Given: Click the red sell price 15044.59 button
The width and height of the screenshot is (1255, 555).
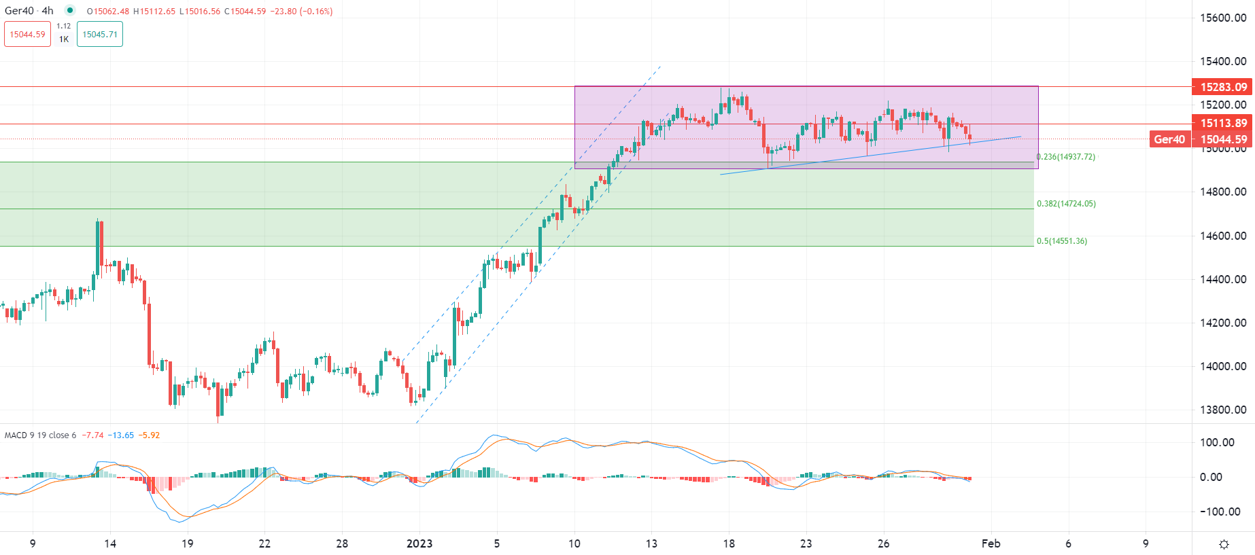Looking at the screenshot, I should tap(28, 35).
